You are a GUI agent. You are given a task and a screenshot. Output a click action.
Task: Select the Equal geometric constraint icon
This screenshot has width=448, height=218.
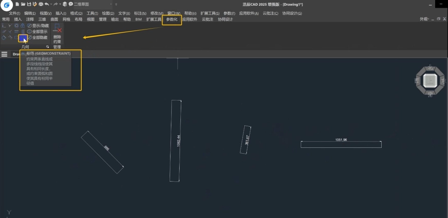(x=23, y=38)
